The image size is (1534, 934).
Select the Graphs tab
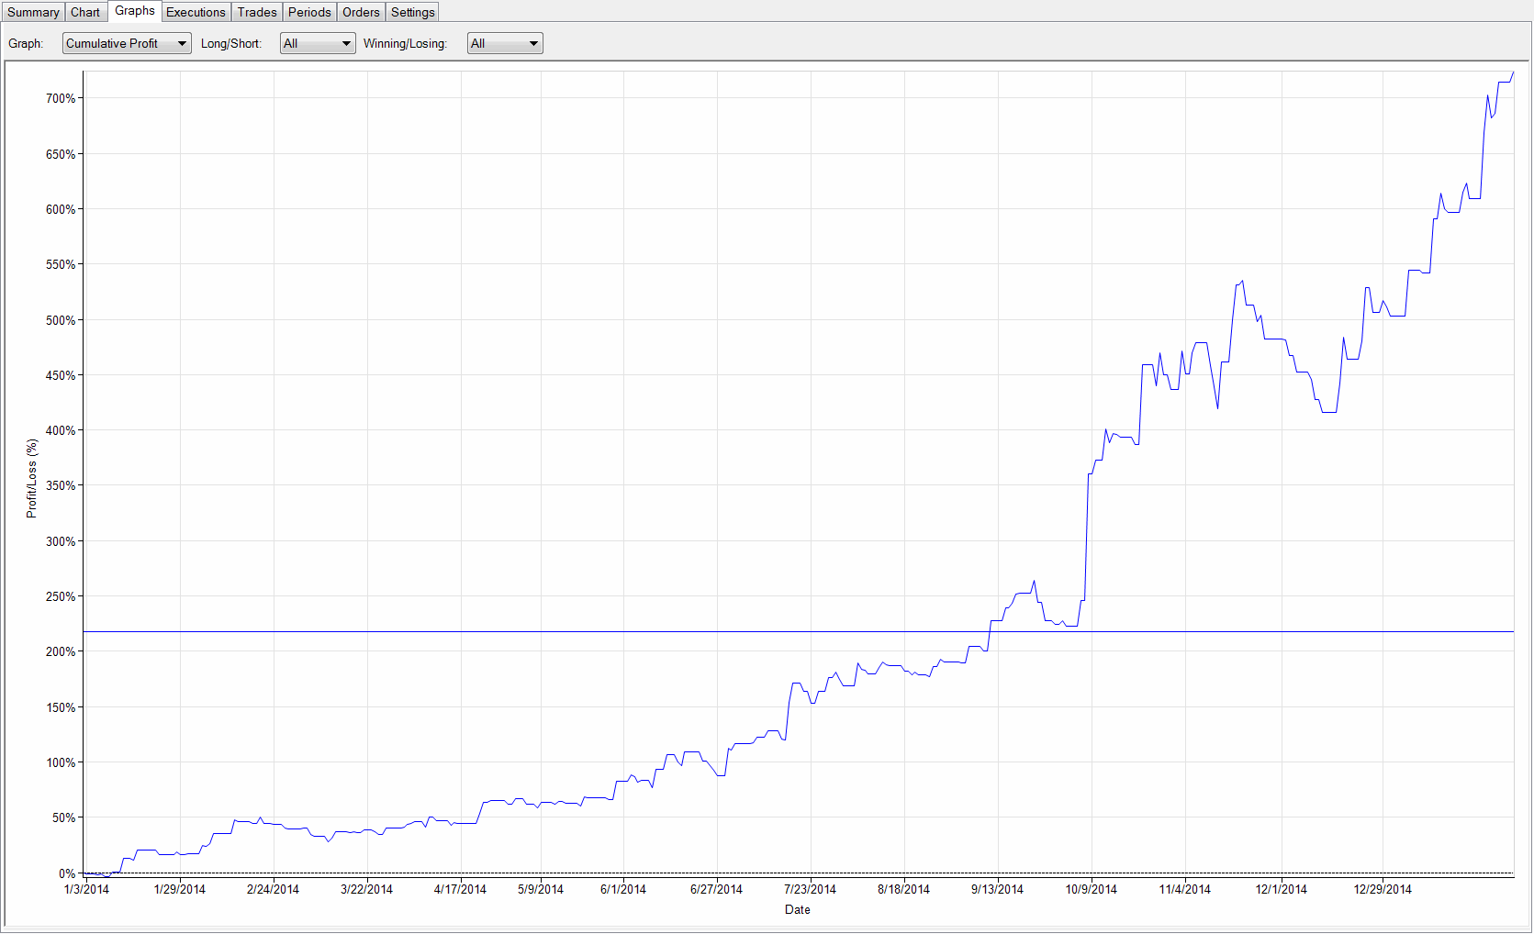(135, 11)
